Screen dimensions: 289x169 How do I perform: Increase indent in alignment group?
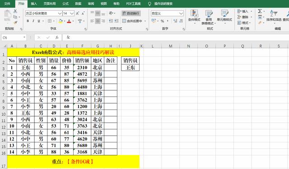(117, 21)
